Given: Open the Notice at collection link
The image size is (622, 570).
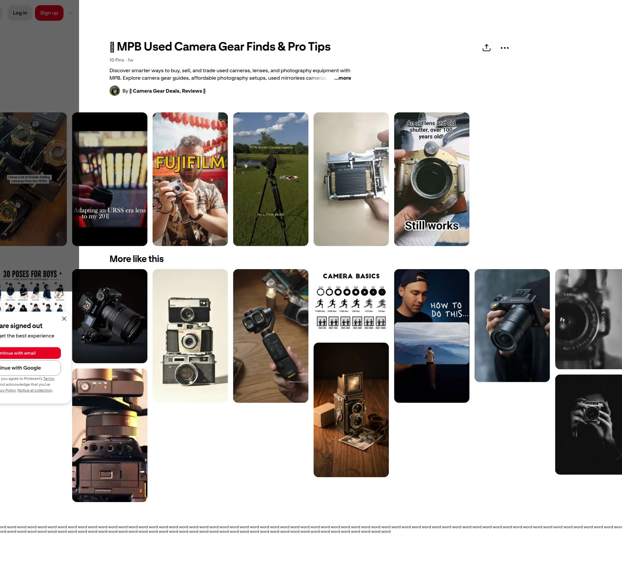Looking at the screenshot, I should 35,390.
